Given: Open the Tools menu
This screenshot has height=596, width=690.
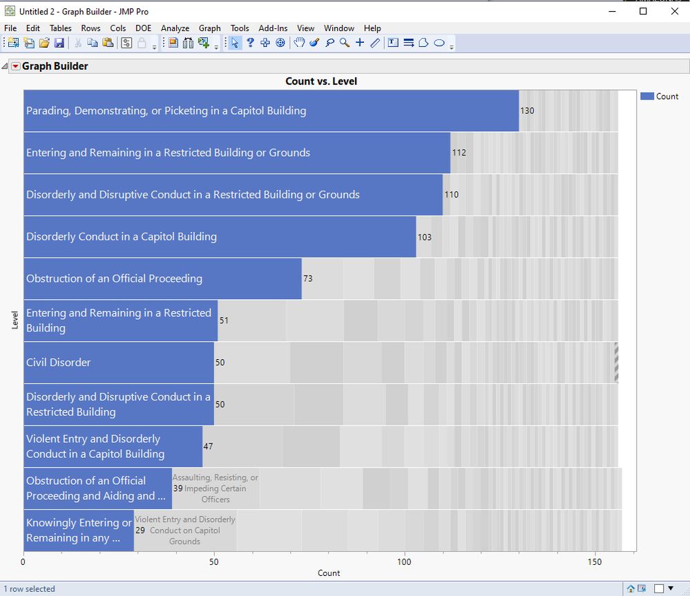Looking at the screenshot, I should tap(240, 28).
